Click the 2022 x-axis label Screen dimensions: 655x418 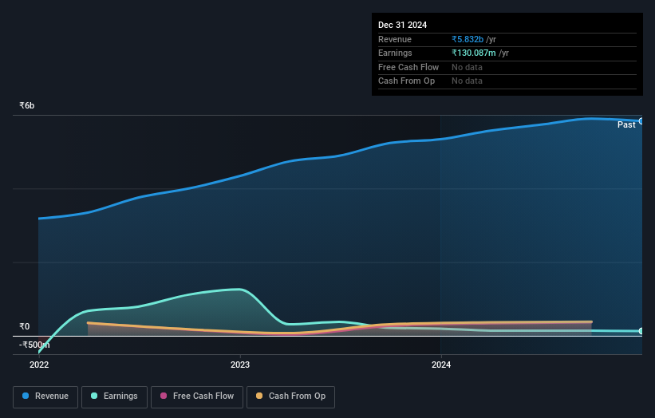[39, 365]
